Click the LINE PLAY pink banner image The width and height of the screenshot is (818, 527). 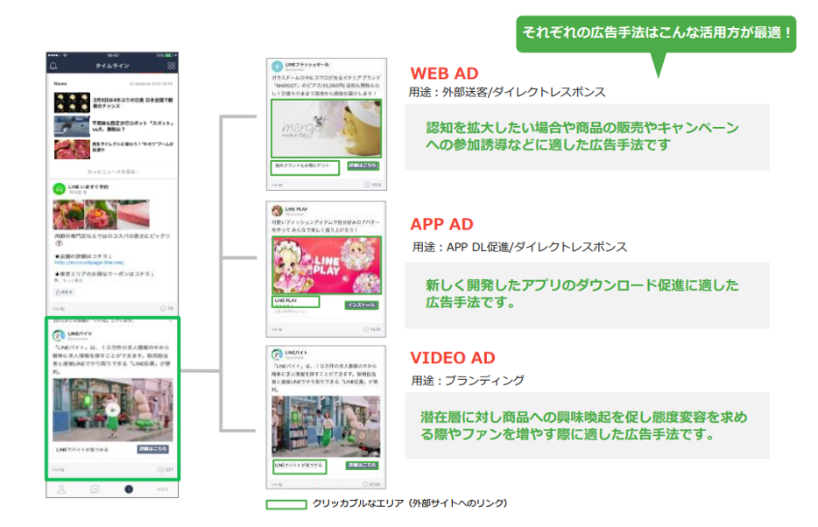[x=327, y=265]
